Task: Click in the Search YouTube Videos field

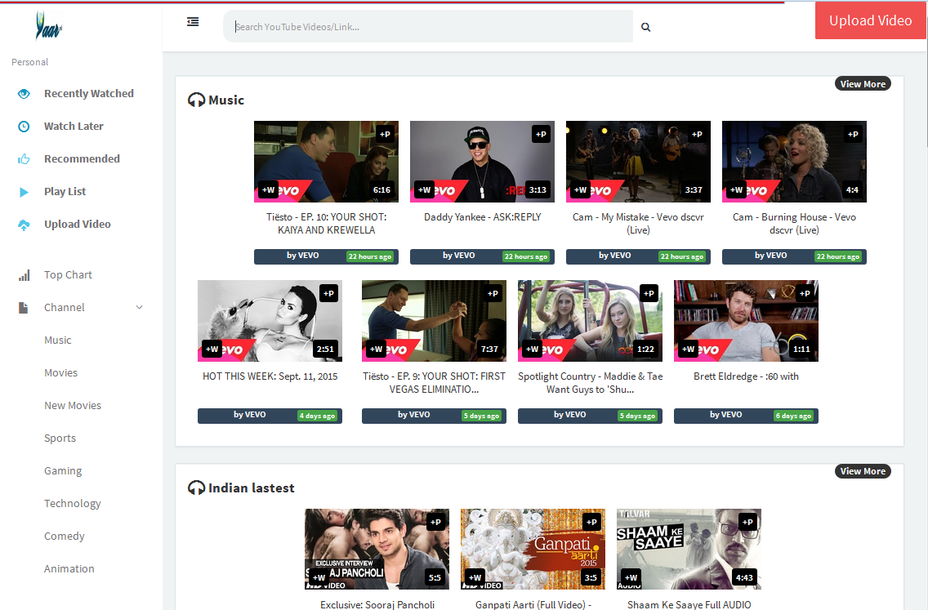Action: [x=428, y=27]
